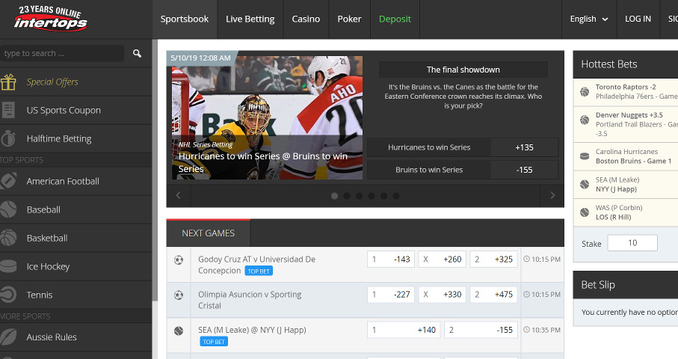Click baseball icon beside WAS (P Corbin)
The image size is (678, 359).
pyautogui.click(x=585, y=212)
